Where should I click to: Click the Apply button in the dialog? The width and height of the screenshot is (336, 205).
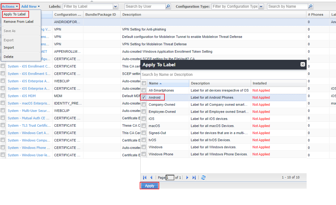click(x=149, y=186)
